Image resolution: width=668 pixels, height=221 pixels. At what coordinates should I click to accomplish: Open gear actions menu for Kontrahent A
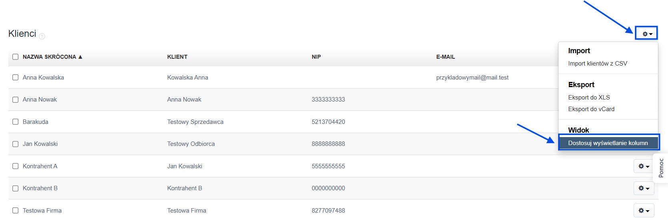click(644, 166)
